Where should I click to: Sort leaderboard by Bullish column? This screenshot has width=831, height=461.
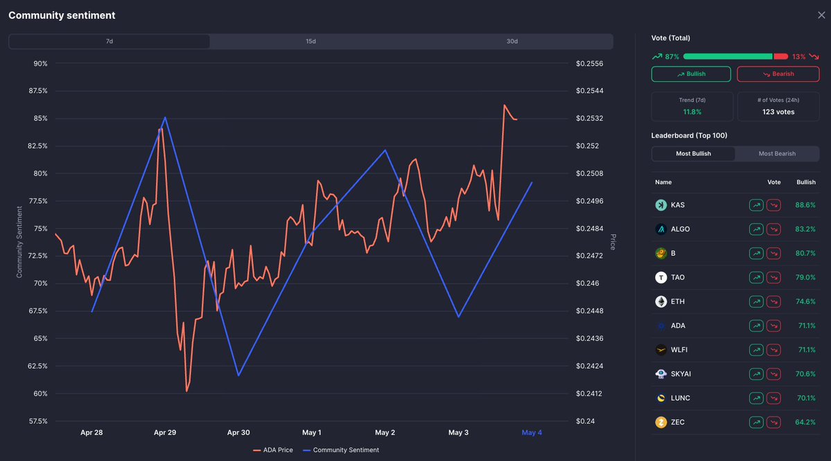pyautogui.click(x=806, y=182)
